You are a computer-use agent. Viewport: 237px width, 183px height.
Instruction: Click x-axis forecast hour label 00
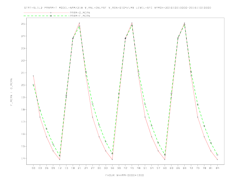pyautogui.click(x=34, y=168)
